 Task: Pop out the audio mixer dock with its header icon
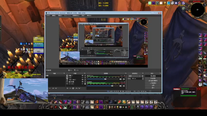point(126,73)
